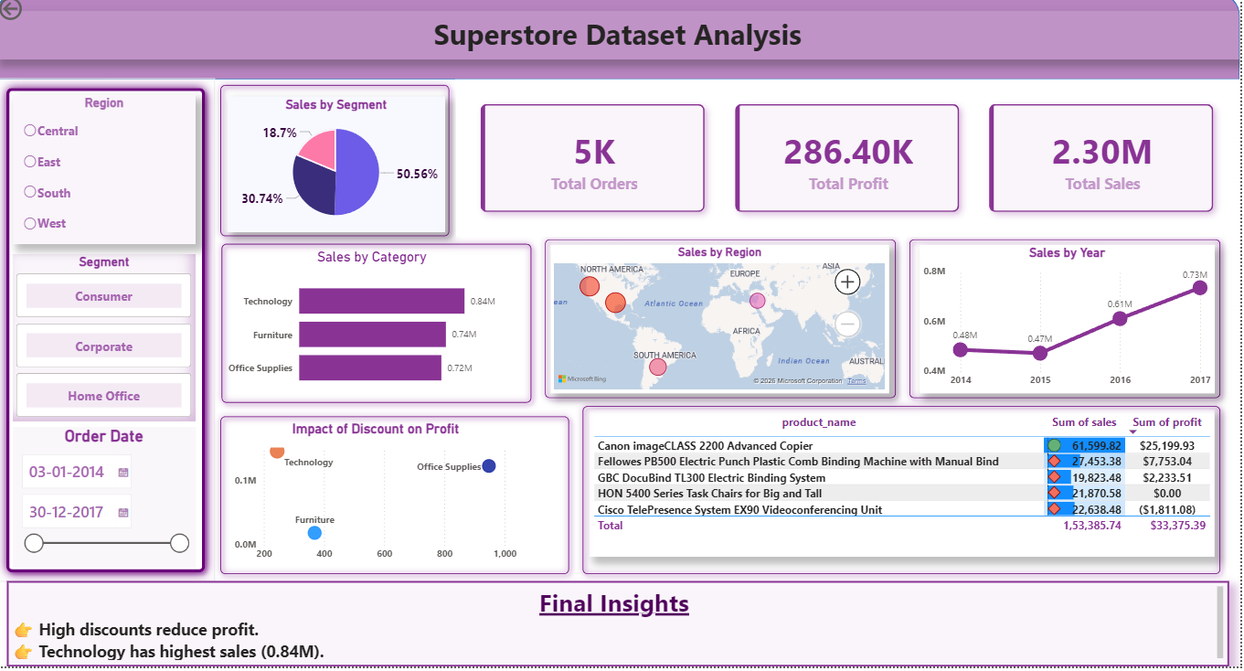Click the Furniture dot in discount scatter chart

(x=315, y=533)
